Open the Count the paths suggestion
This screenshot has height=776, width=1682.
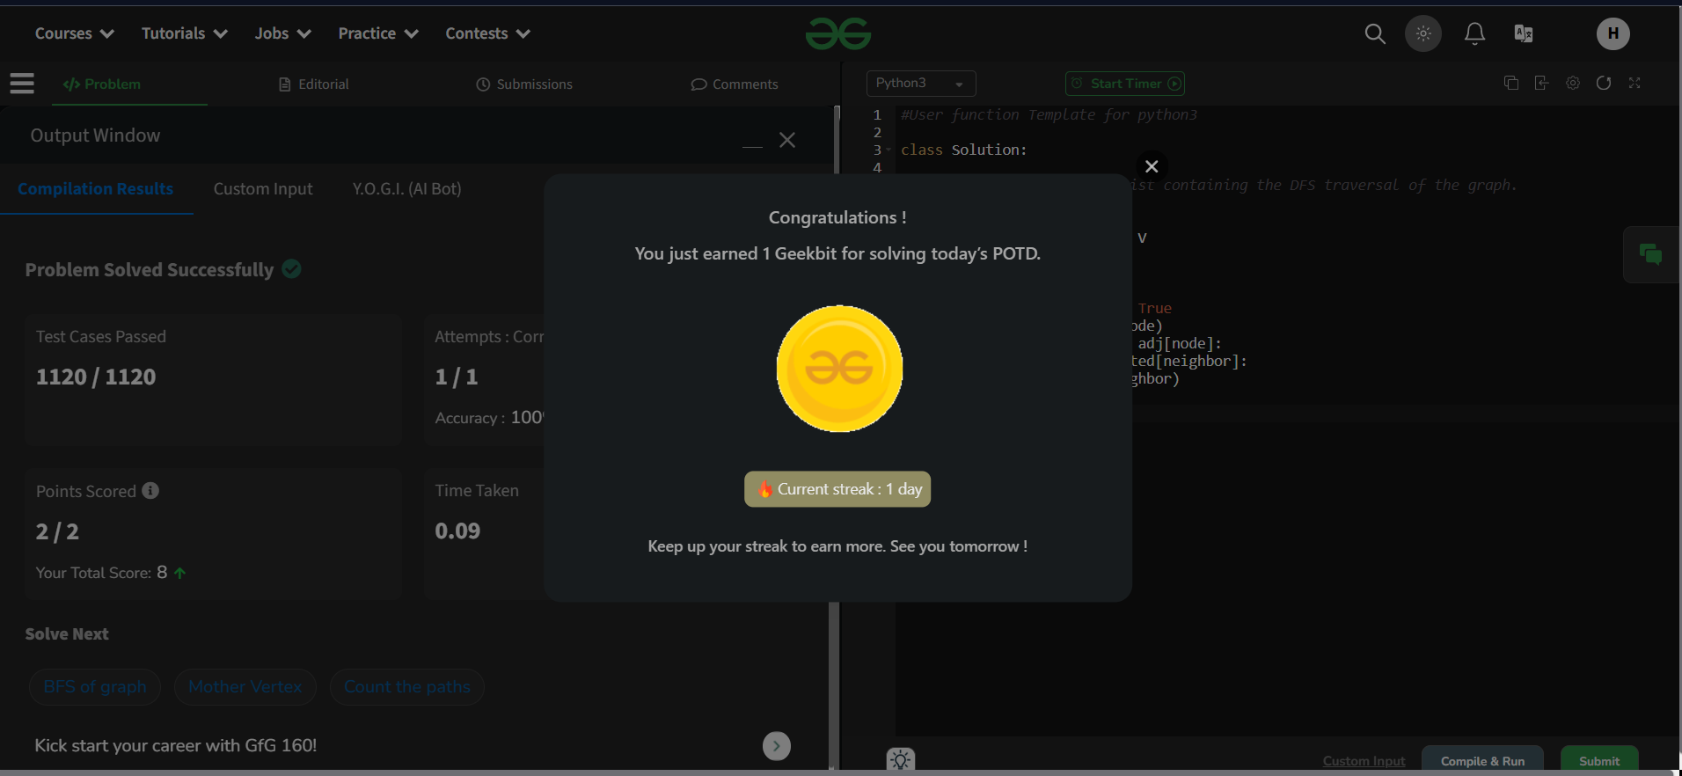pyautogui.click(x=406, y=687)
